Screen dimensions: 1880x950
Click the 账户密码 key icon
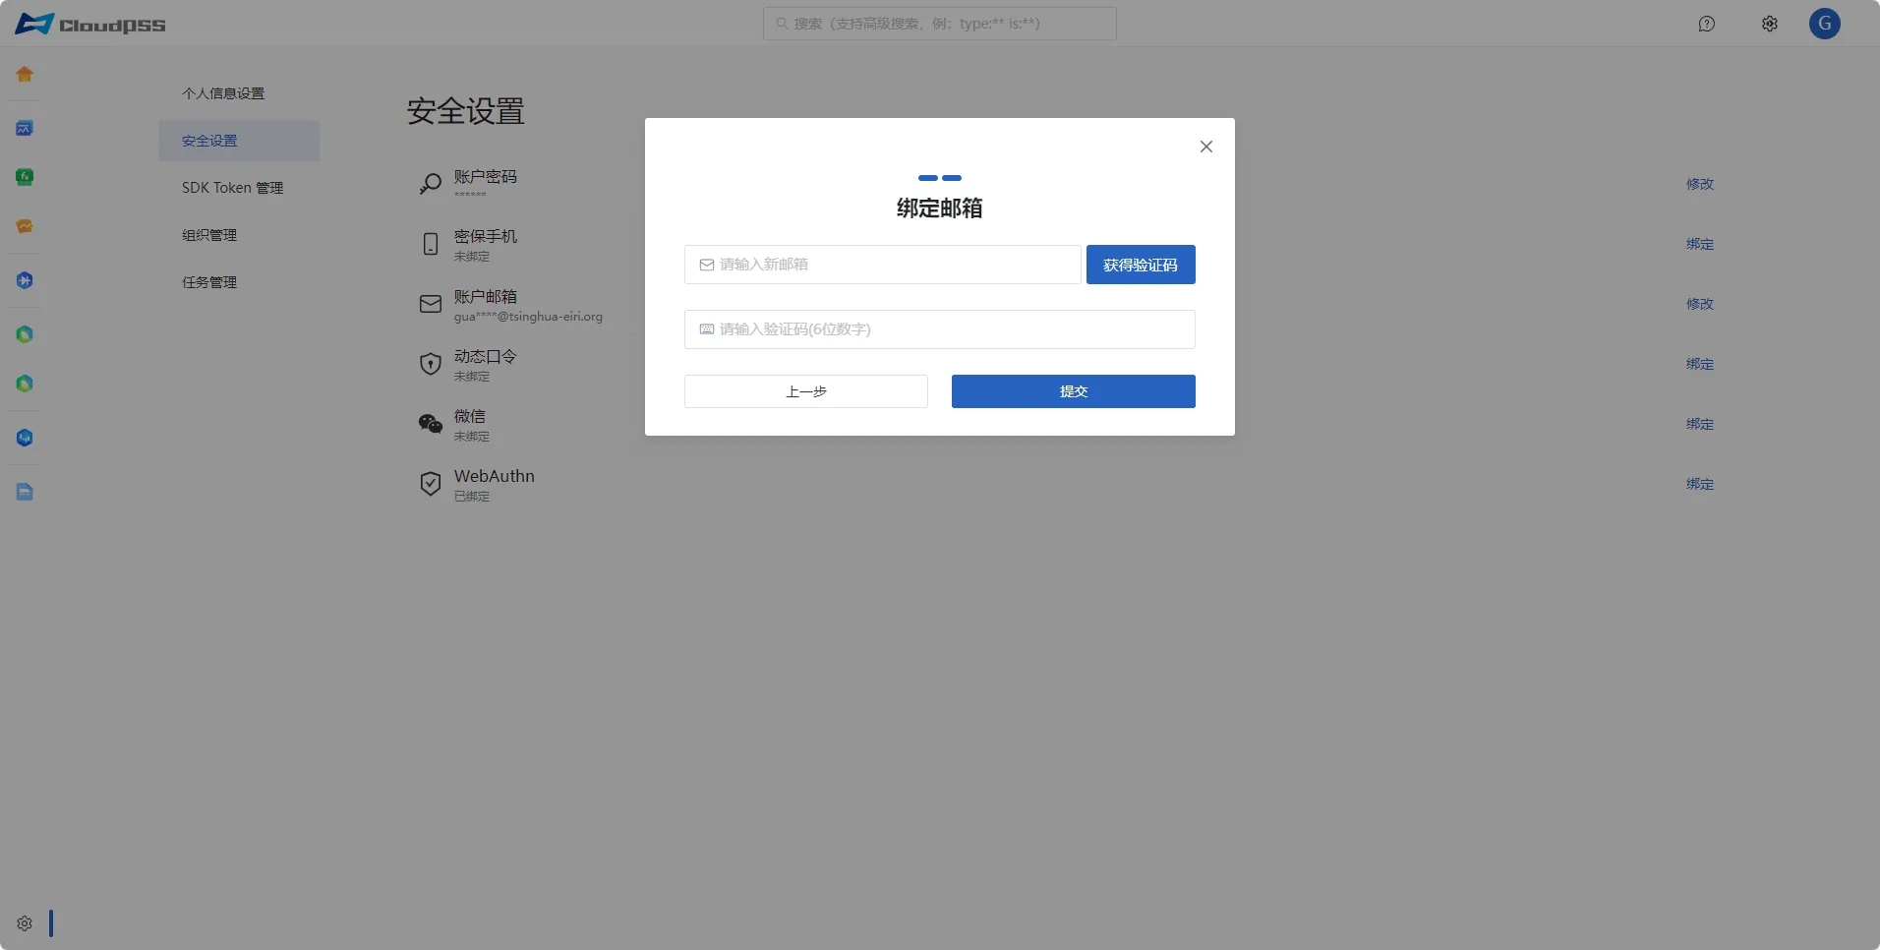431,184
